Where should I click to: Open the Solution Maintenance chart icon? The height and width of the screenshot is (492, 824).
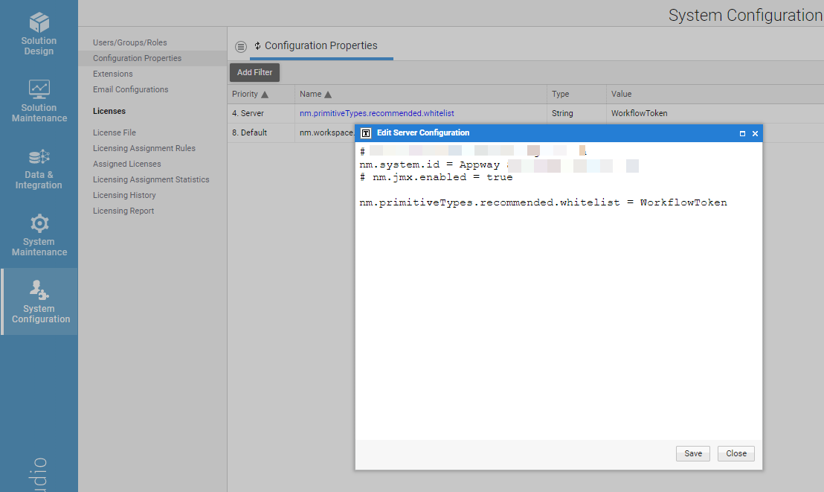pyautogui.click(x=39, y=89)
